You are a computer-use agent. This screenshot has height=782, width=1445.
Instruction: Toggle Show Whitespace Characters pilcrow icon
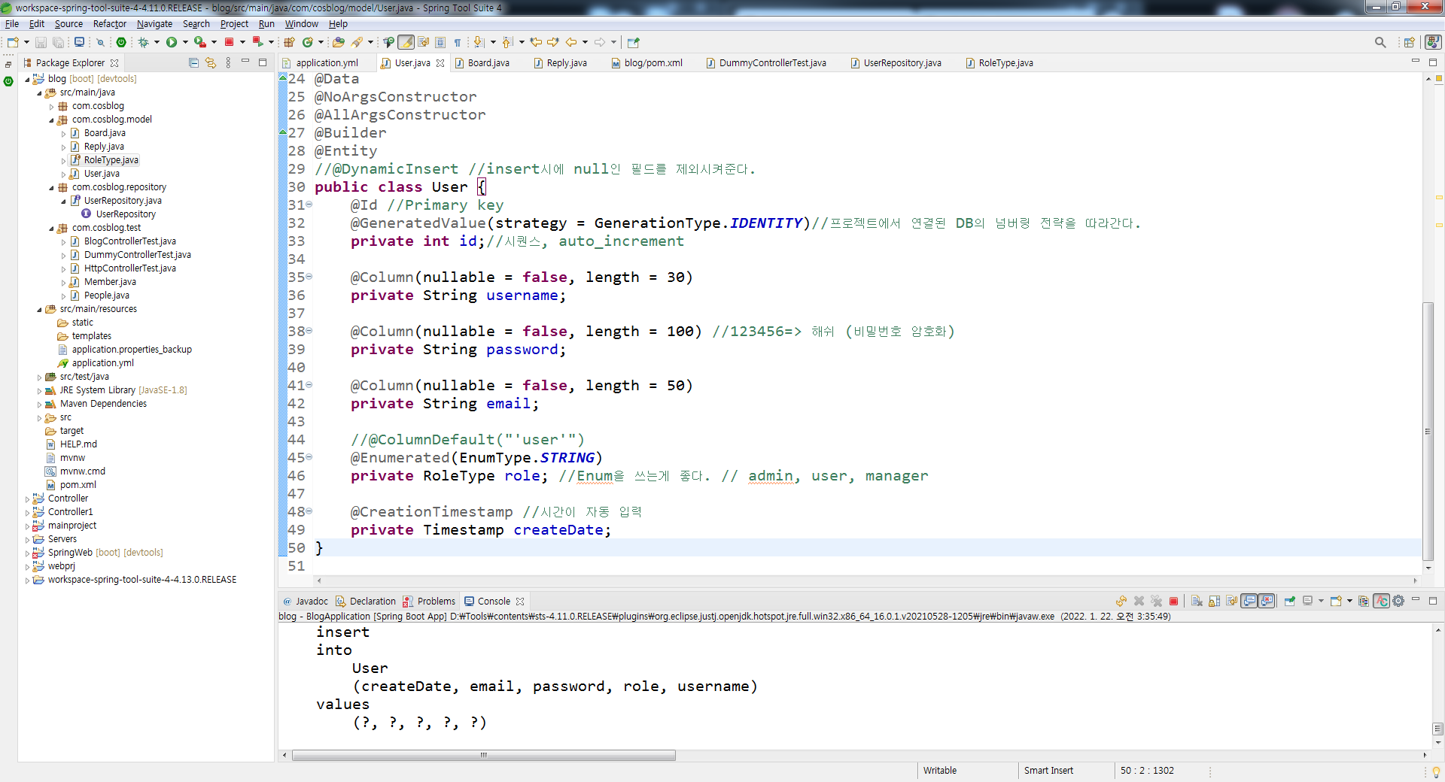458,42
